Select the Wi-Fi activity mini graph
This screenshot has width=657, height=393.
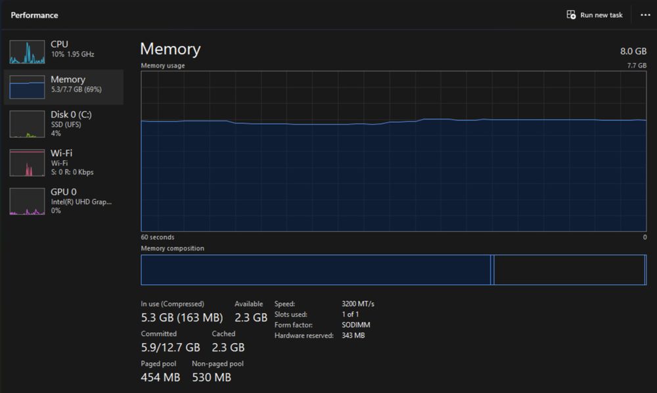(27, 162)
